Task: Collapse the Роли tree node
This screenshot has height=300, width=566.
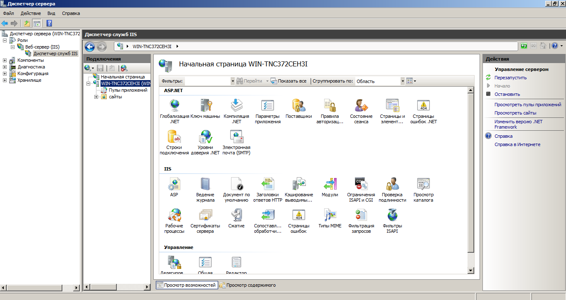Action: click(x=5, y=40)
